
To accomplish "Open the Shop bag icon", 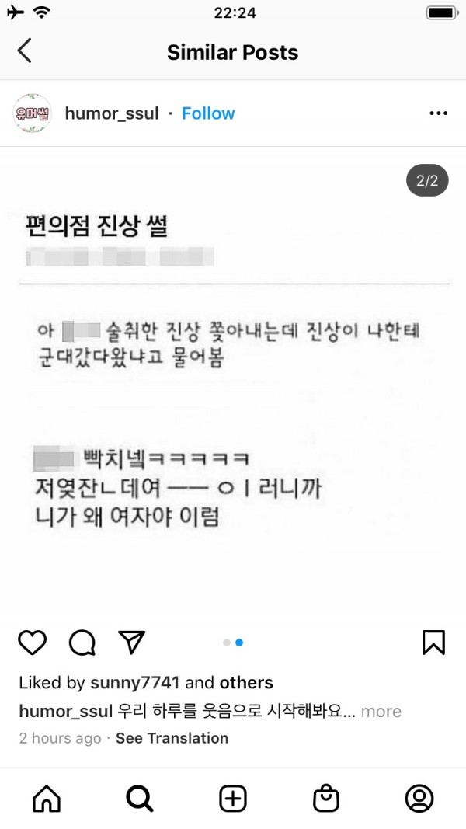I will coord(326,799).
